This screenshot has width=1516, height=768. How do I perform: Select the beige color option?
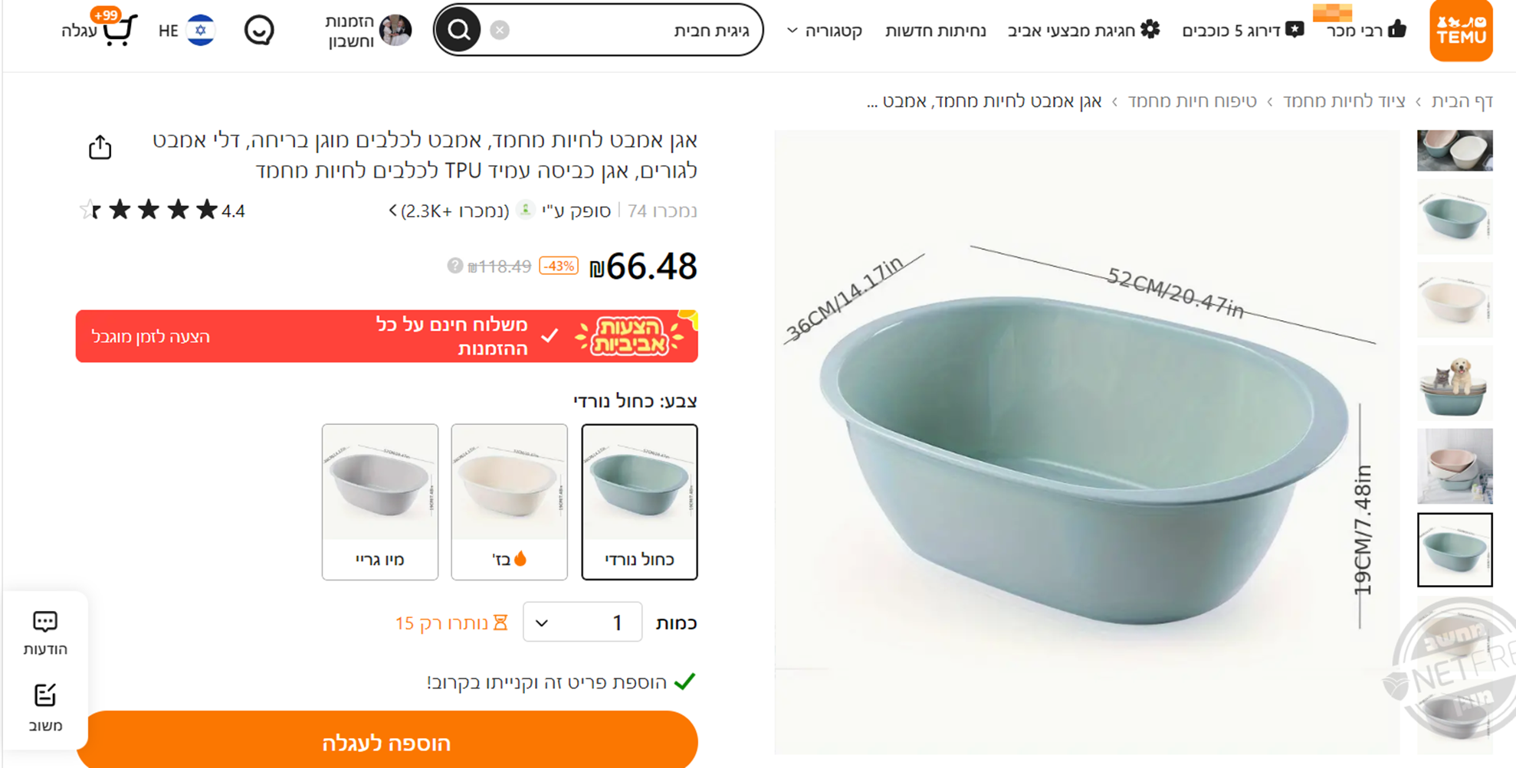pyautogui.click(x=509, y=501)
